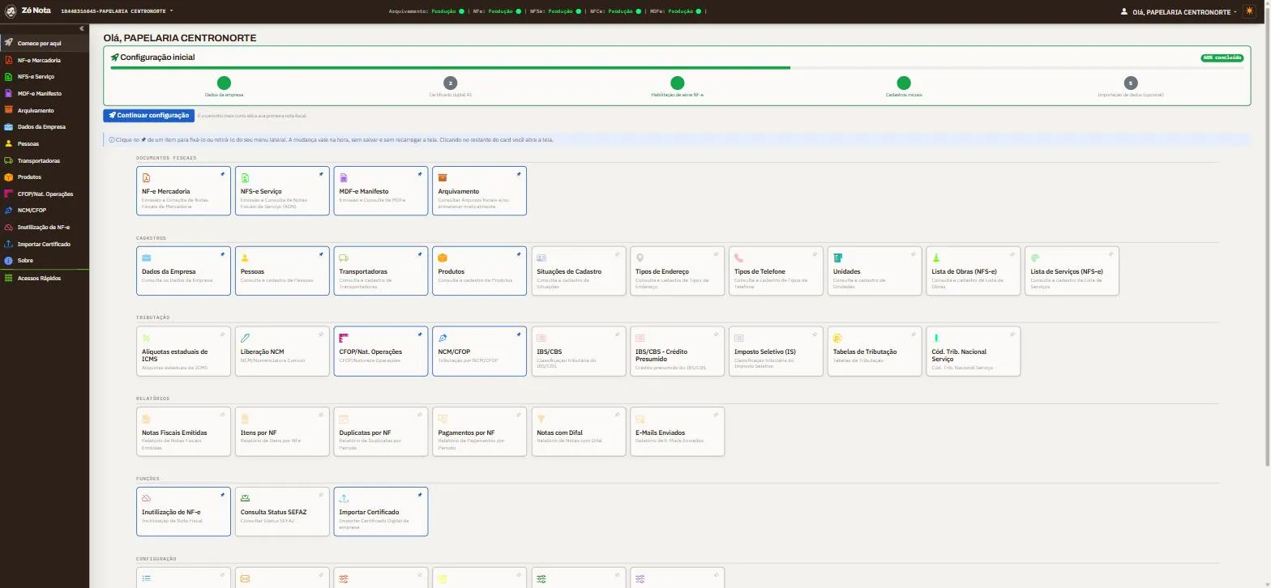1271x588 pixels.
Task: Click the "60% concluído" badge
Action: coord(1222,58)
